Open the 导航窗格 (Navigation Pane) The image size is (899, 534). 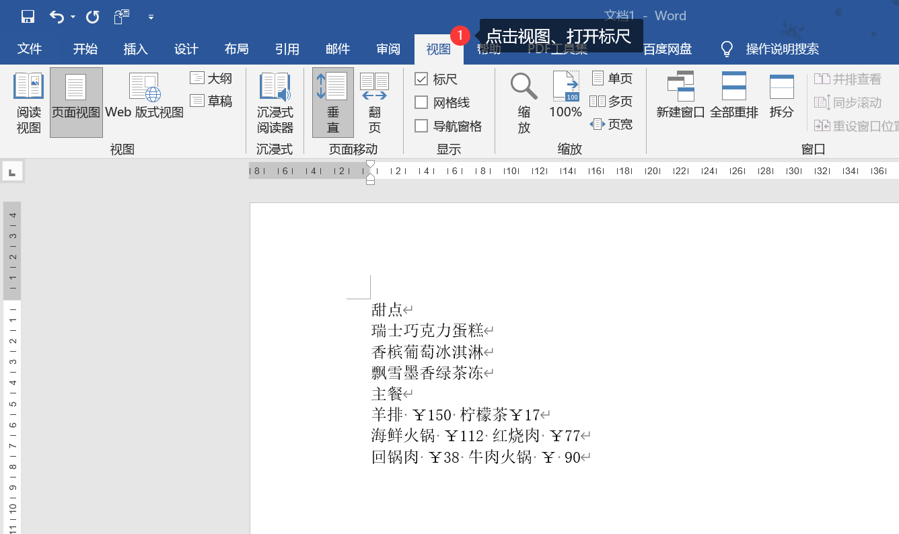(423, 126)
